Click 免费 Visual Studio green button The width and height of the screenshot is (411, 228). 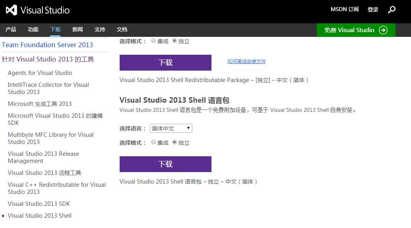356,30
